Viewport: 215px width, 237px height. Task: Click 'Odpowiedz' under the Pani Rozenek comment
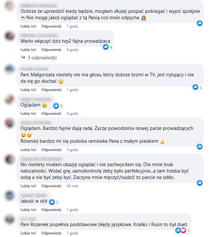[52, 233]
